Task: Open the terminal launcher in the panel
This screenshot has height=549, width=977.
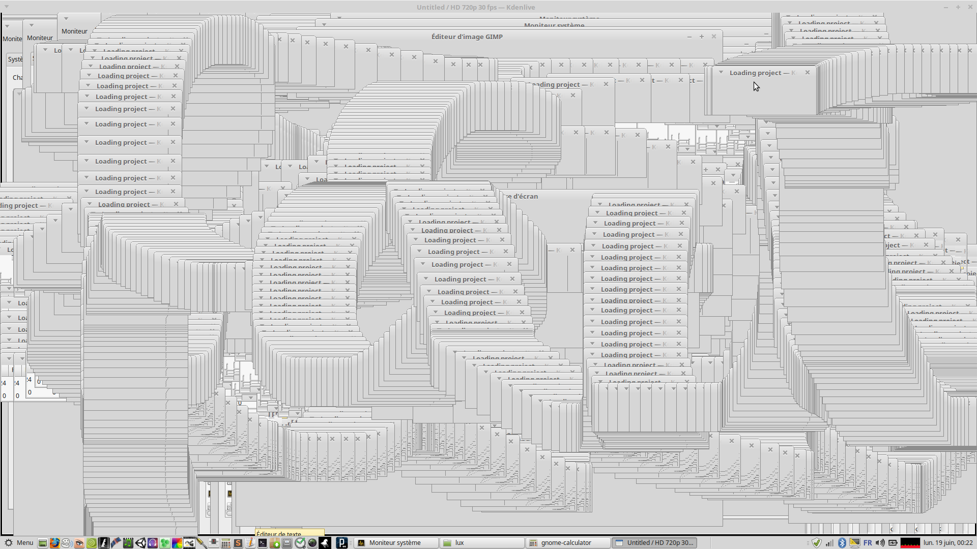Action: point(263,543)
